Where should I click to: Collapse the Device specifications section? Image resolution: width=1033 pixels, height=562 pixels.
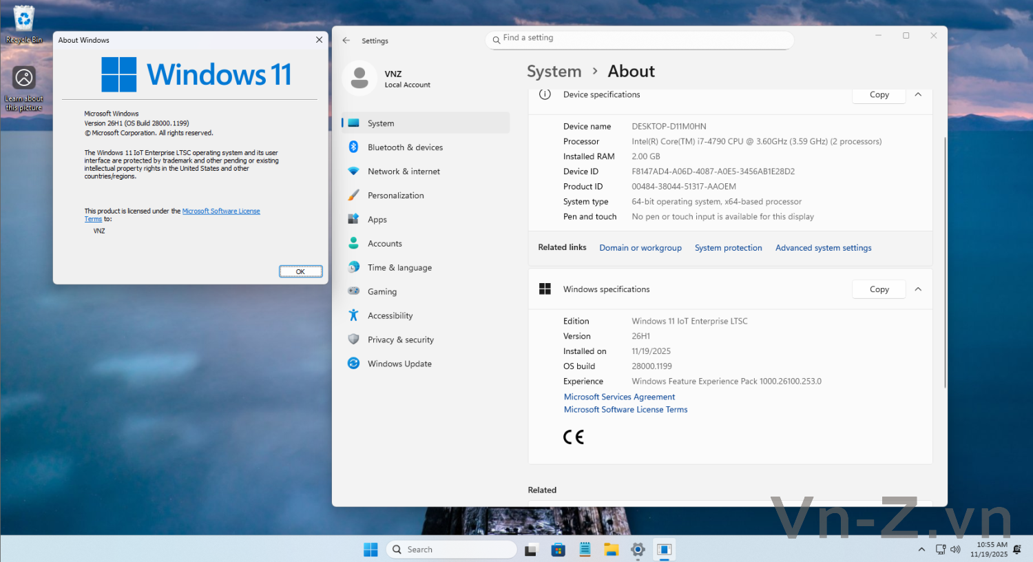pyautogui.click(x=918, y=95)
